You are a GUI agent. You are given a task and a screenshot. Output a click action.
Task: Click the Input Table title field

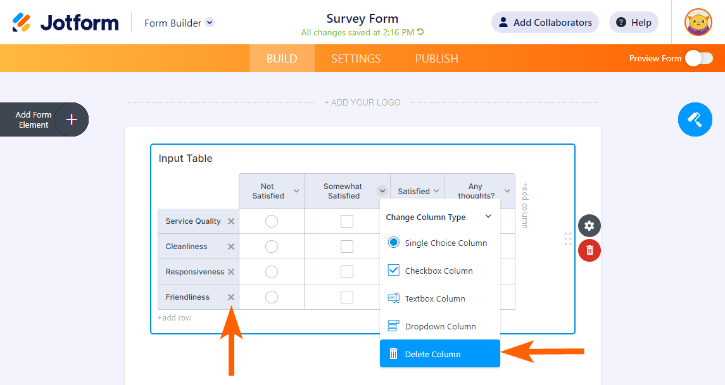click(186, 158)
